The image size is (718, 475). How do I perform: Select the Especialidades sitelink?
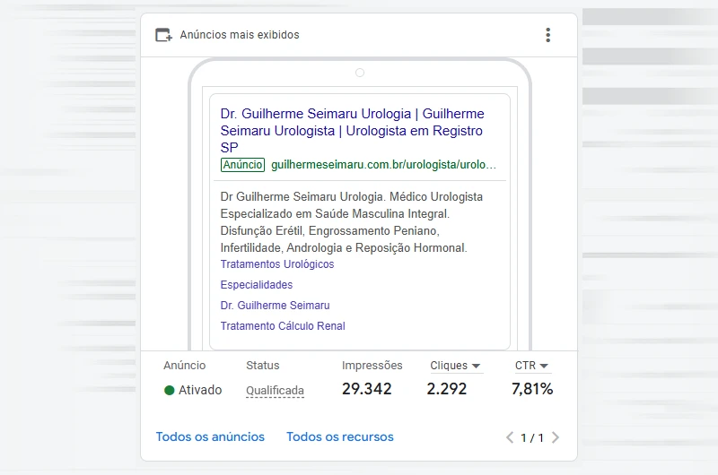coord(256,285)
